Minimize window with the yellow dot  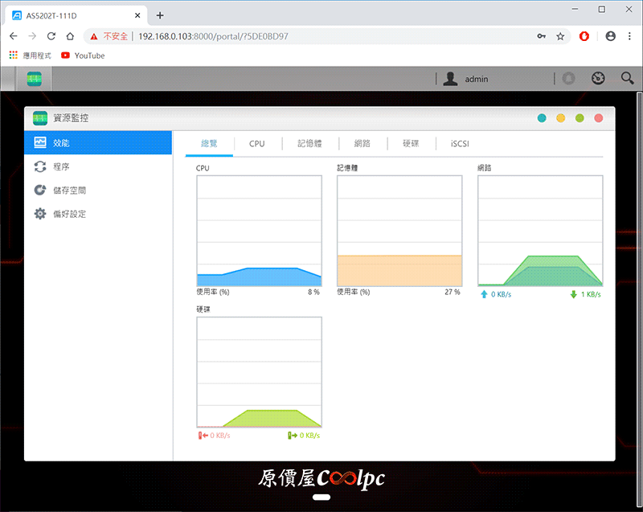560,118
